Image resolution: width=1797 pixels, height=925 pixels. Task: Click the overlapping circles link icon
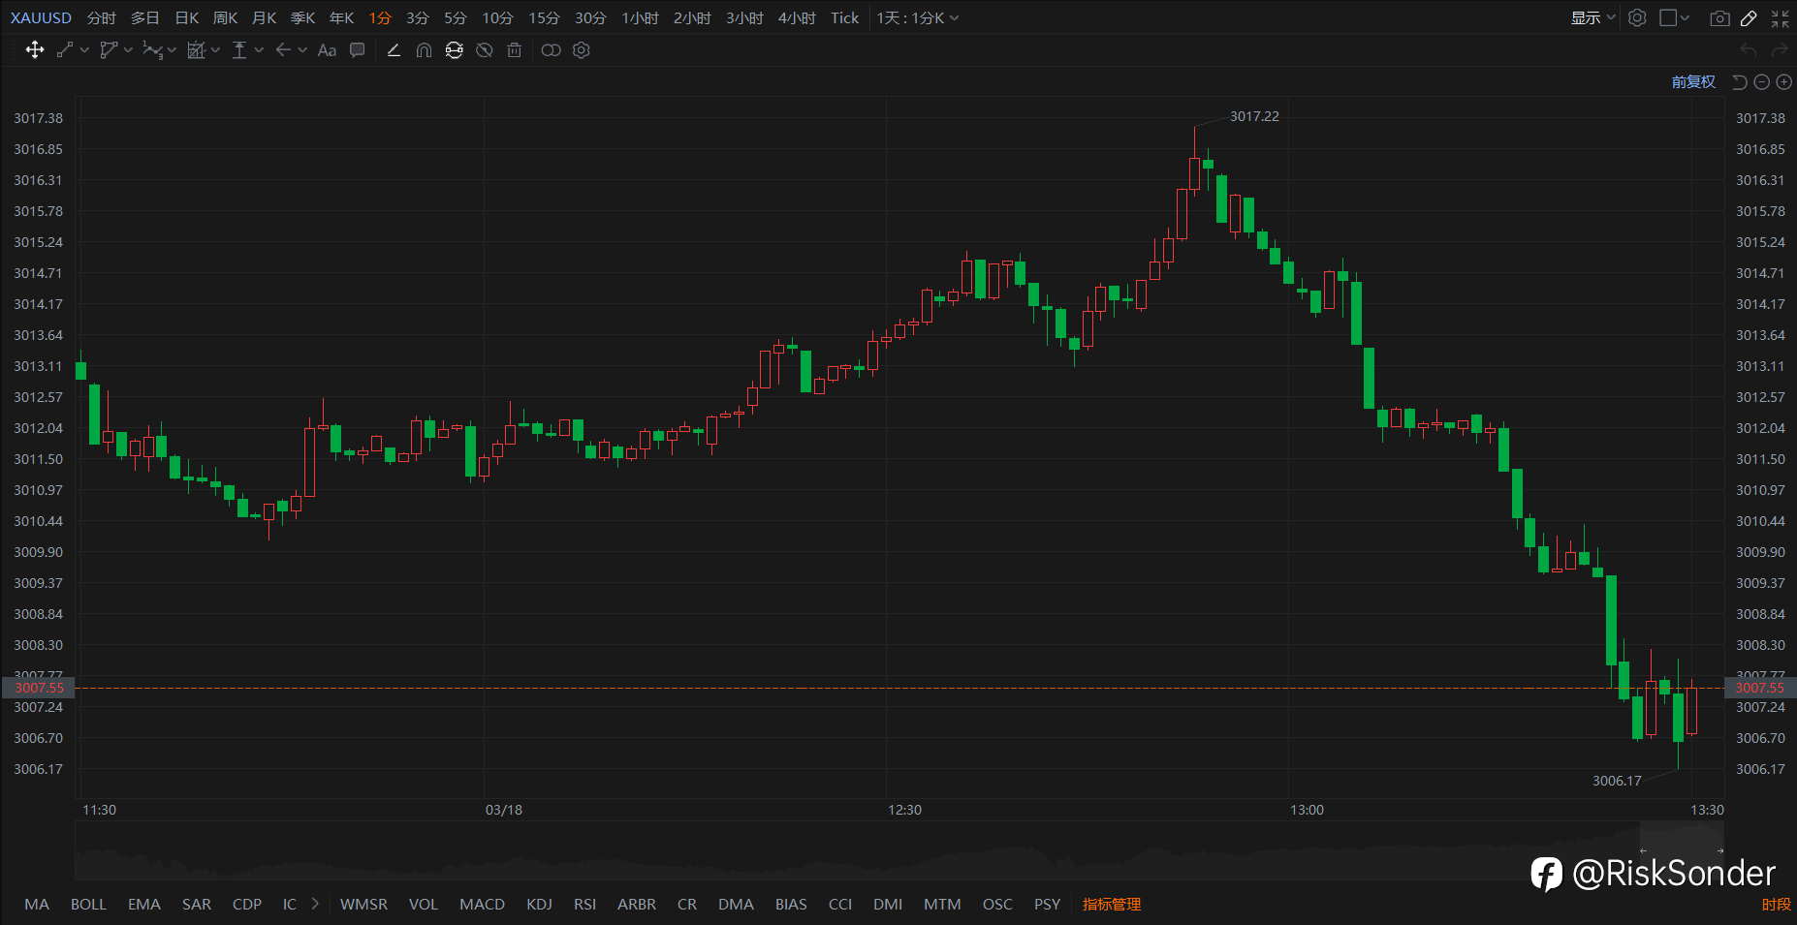pyautogui.click(x=551, y=50)
